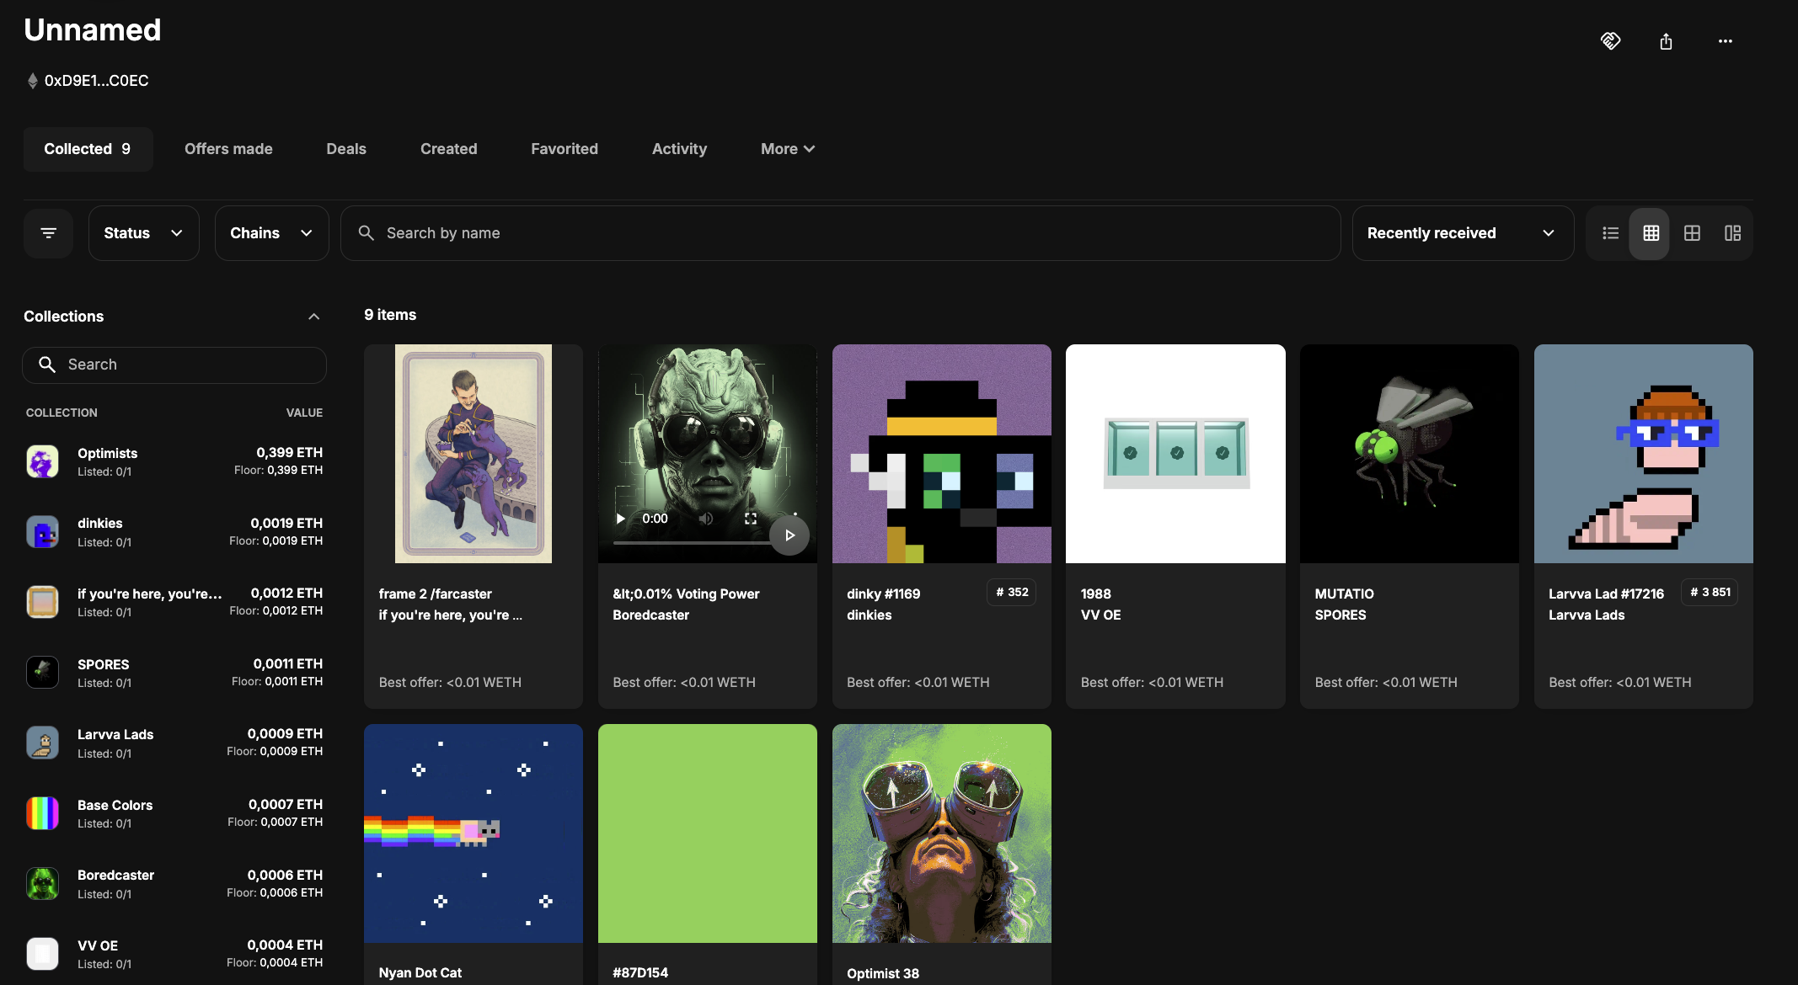This screenshot has width=1798, height=985.
Task: Switch to small grid view layout
Action: click(x=1651, y=233)
